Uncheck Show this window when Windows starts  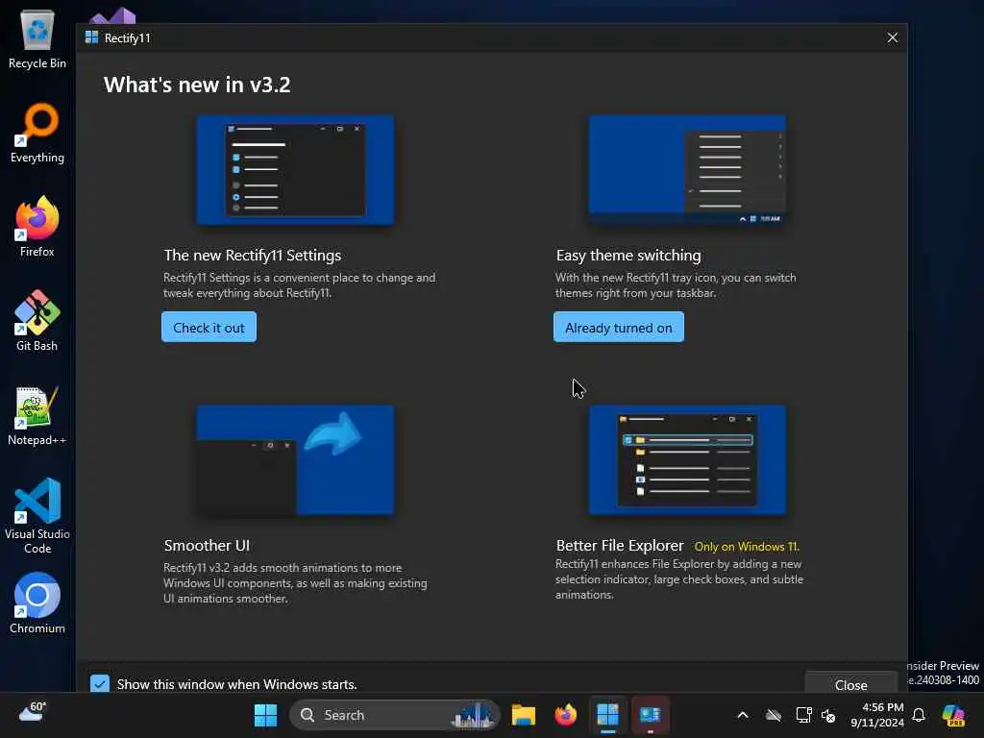coord(99,684)
